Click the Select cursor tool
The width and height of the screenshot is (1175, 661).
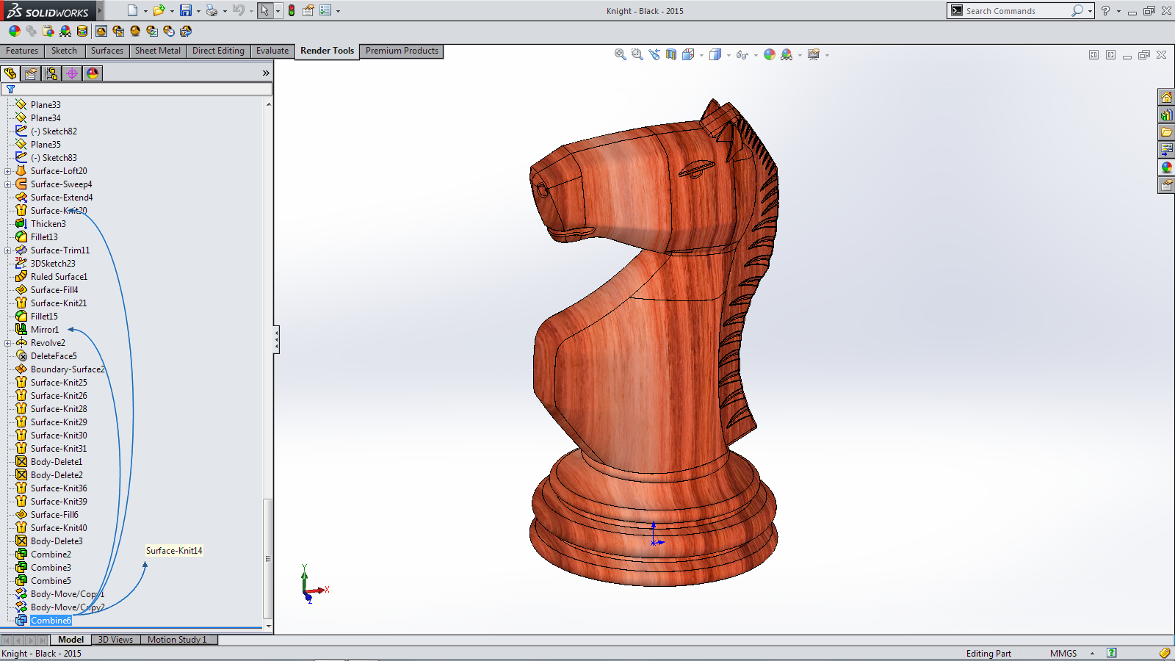264,10
